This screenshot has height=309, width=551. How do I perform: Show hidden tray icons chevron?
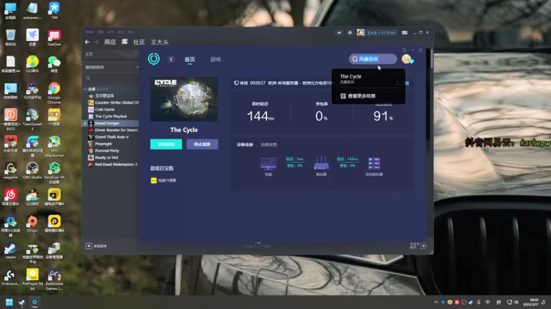pos(436,302)
